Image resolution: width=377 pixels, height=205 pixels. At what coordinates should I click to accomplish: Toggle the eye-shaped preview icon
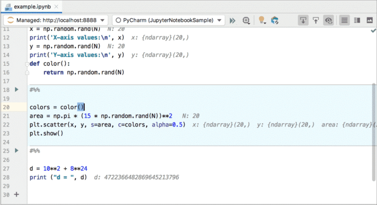point(328,20)
